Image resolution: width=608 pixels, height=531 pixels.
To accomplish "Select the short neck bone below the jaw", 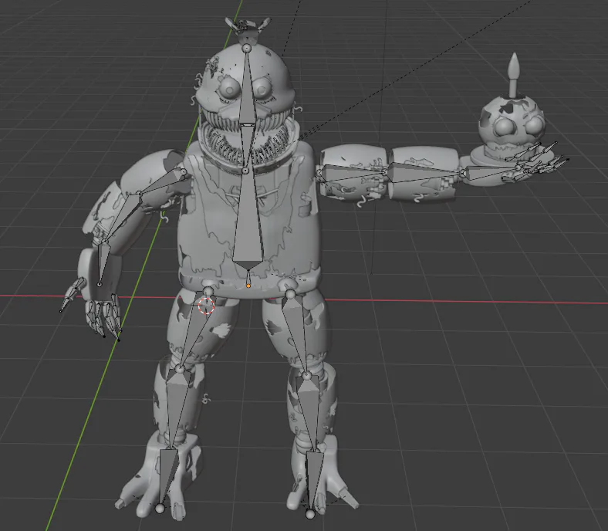I will point(246,147).
